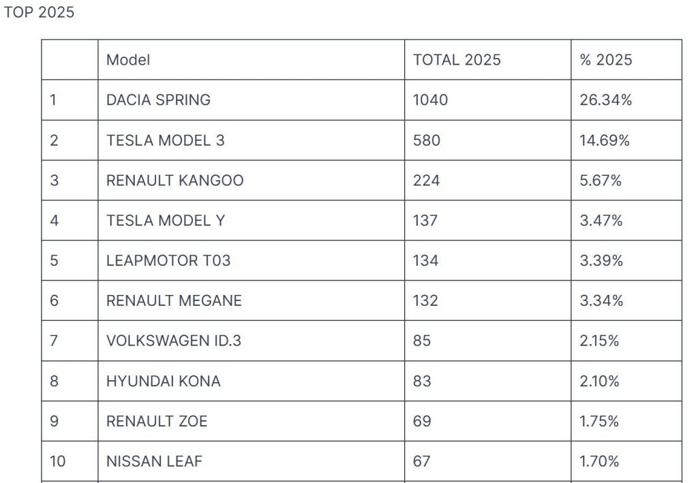Click the TOTAL 2025 column header
The width and height of the screenshot is (698, 483).
457,60
